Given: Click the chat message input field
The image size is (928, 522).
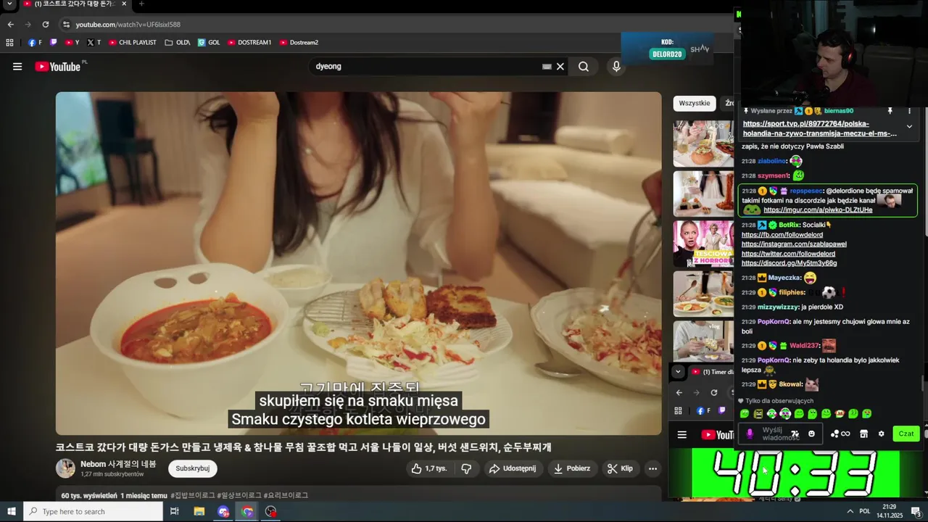Looking at the screenshot, I should [x=779, y=434].
